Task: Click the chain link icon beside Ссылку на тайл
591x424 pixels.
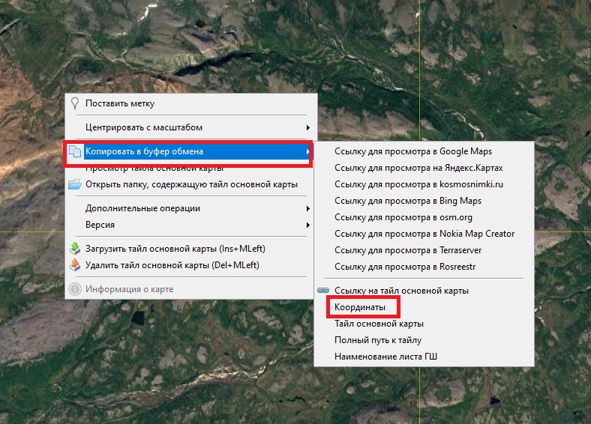Action: coord(323,291)
